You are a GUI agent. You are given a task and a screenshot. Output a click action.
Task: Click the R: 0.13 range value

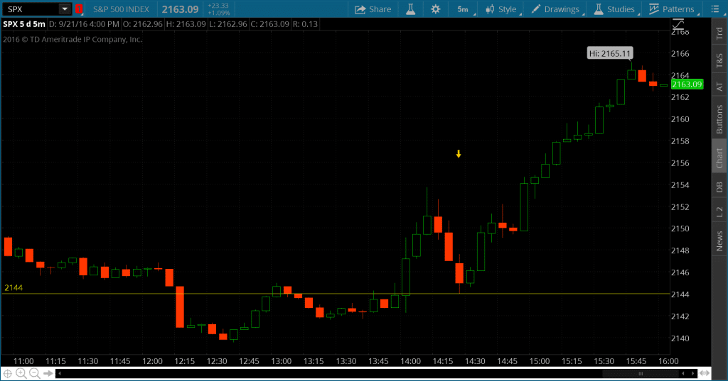tap(306, 24)
